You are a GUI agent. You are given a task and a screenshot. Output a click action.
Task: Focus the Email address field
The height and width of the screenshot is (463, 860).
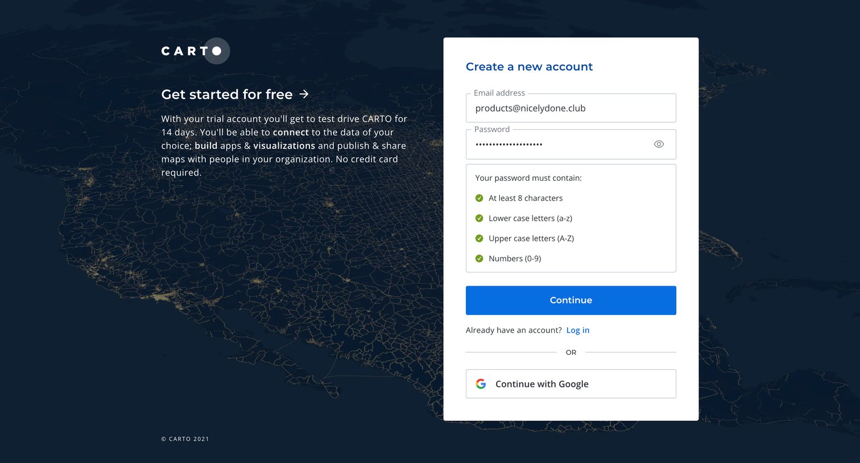coord(571,108)
